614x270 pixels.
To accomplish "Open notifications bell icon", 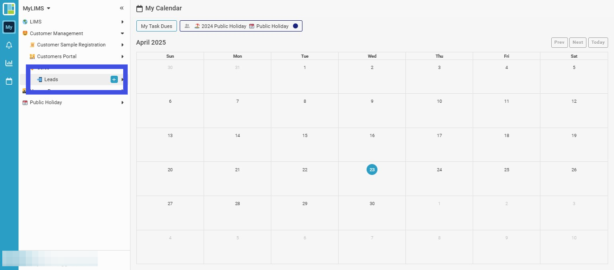I will pos(9,45).
